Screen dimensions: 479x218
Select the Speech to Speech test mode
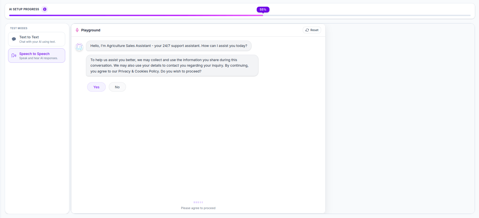coord(37,56)
